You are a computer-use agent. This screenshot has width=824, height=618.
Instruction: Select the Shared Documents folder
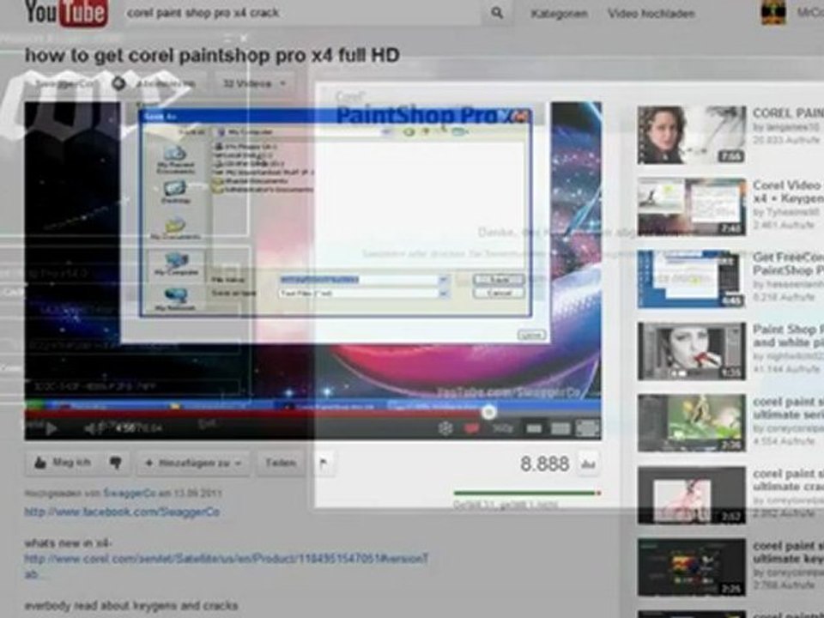pos(248,181)
